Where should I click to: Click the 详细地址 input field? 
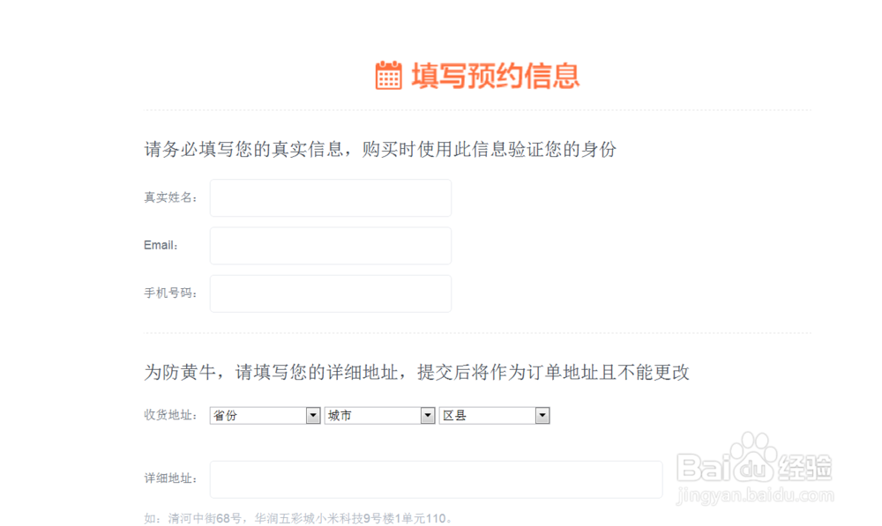click(x=437, y=478)
